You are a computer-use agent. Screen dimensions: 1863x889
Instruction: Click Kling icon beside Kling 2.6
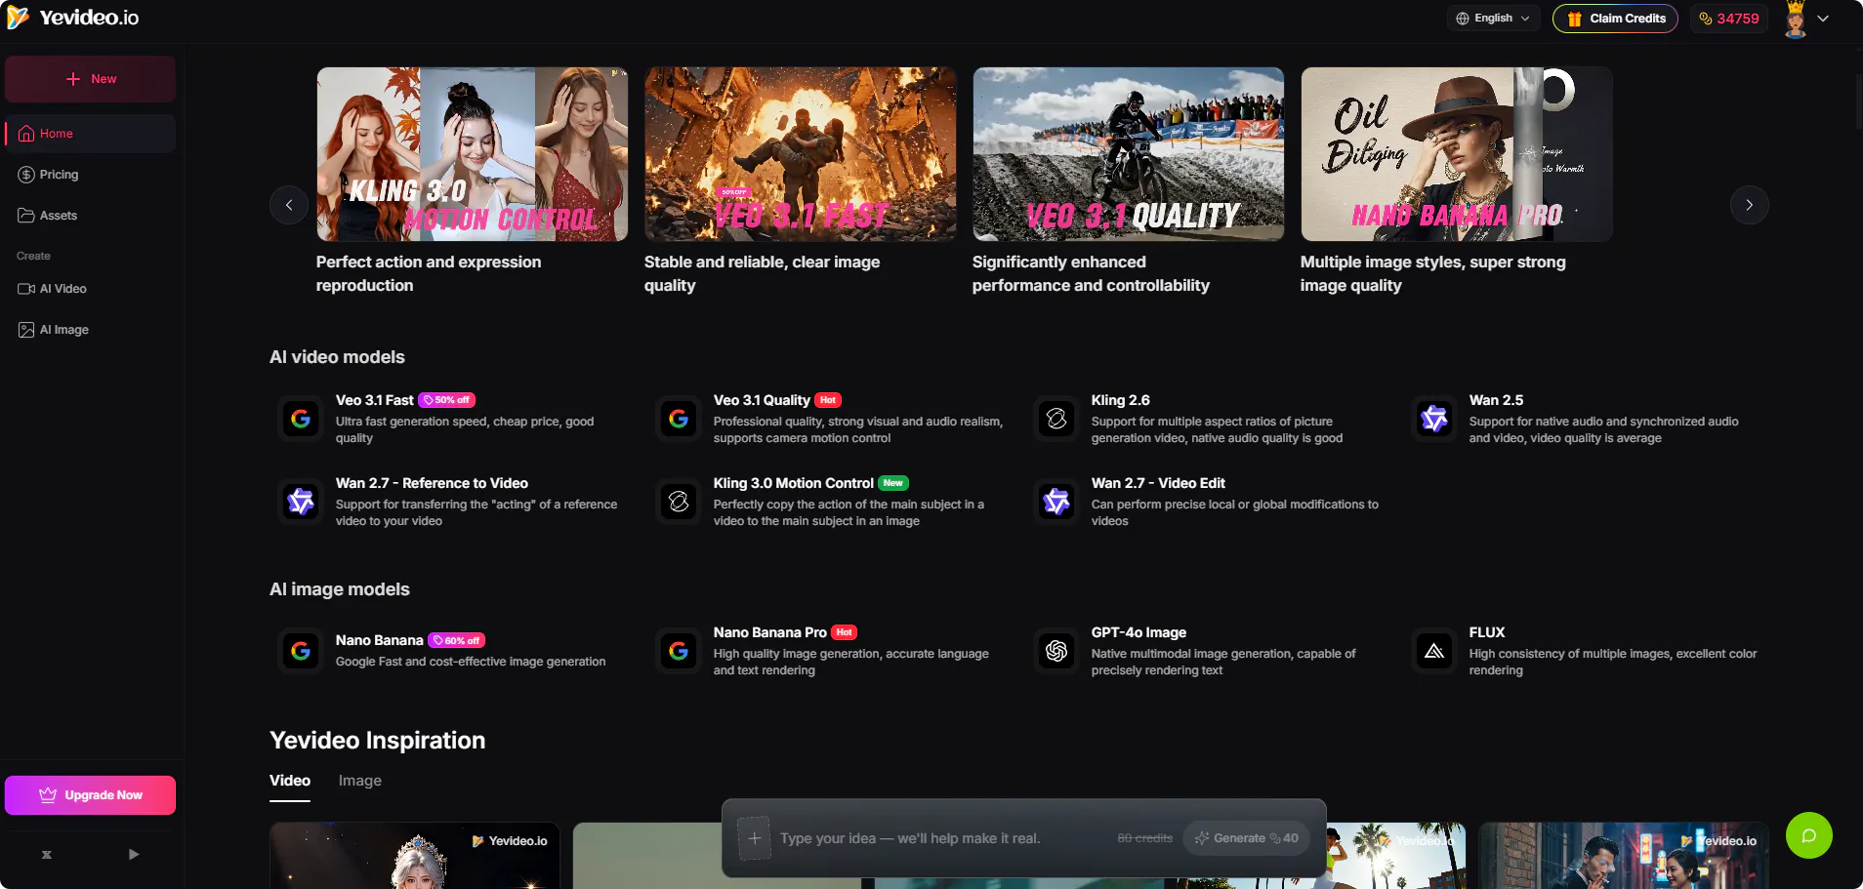1056,419
